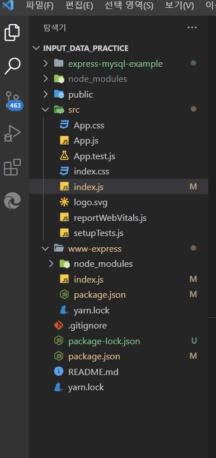Click the M badge on src index.js
Image resolution: width=216 pixels, height=458 pixels.
point(193,187)
